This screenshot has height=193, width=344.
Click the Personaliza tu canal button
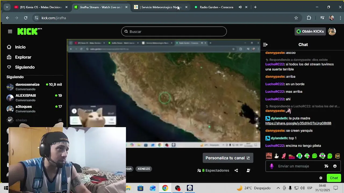point(228,158)
